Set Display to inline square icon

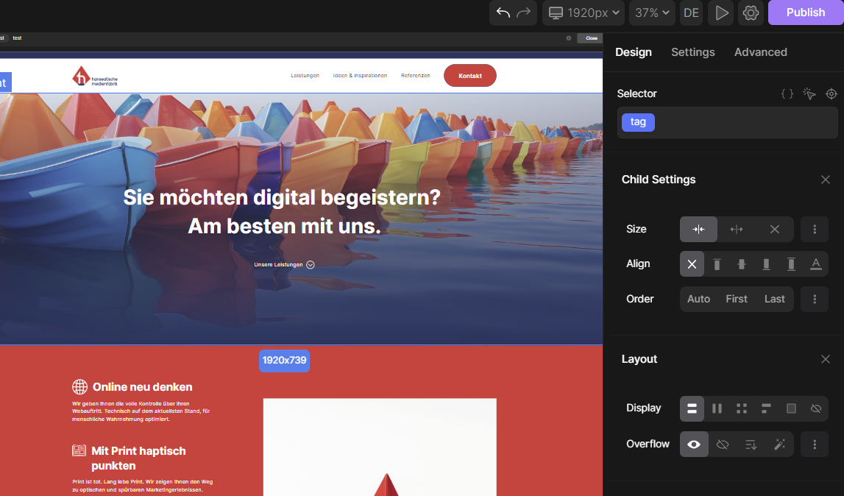tap(791, 408)
